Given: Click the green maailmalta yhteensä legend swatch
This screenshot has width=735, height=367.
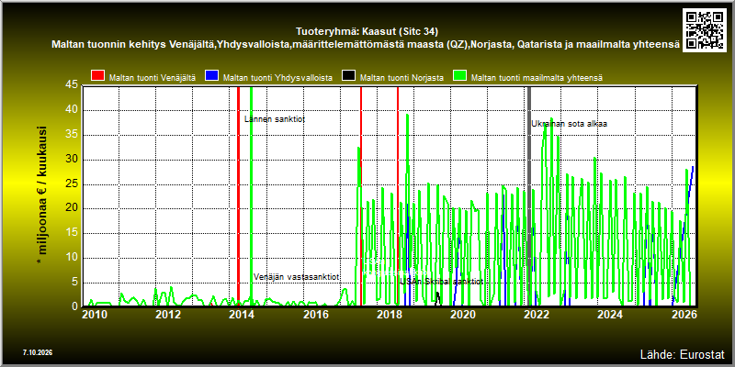Looking at the screenshot, I should [x=460, y=76].
